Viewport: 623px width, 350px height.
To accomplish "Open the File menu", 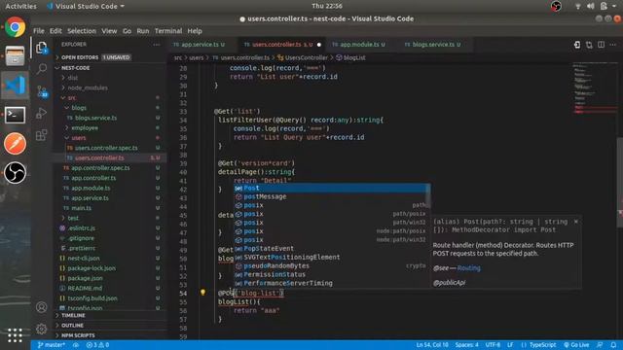I will (39, 31).
